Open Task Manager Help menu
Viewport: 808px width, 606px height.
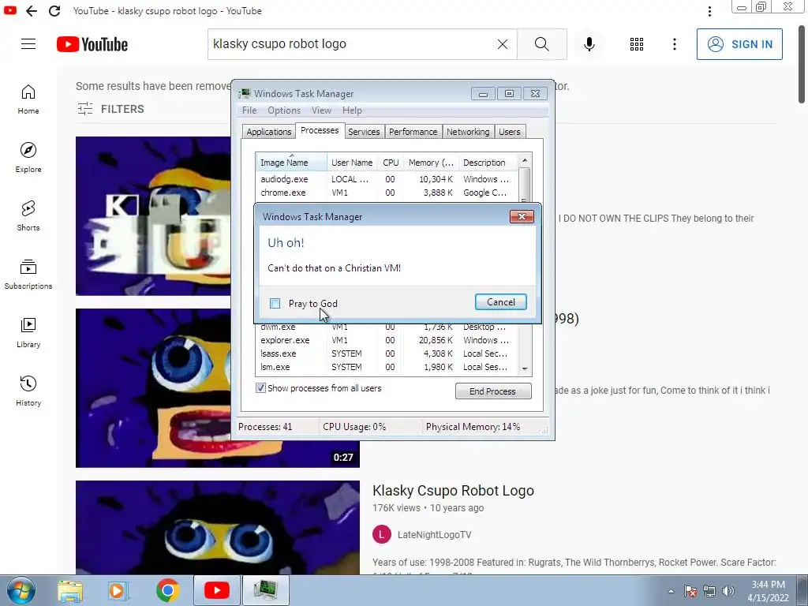click(x=352, y=110)
